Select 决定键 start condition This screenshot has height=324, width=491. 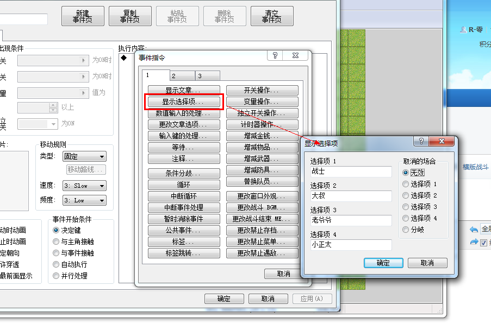click(x=67, y=230)
